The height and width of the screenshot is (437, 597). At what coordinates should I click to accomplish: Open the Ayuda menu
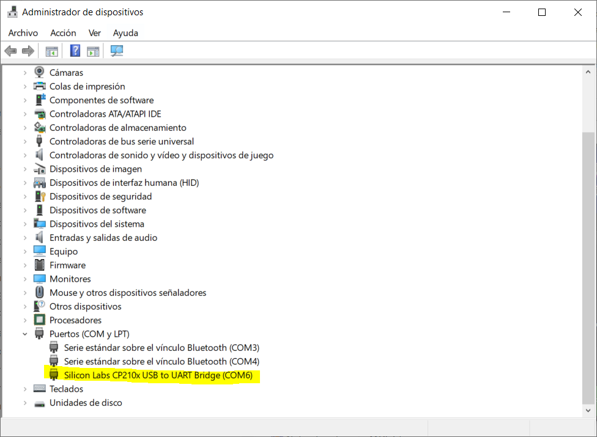point(125,33)
